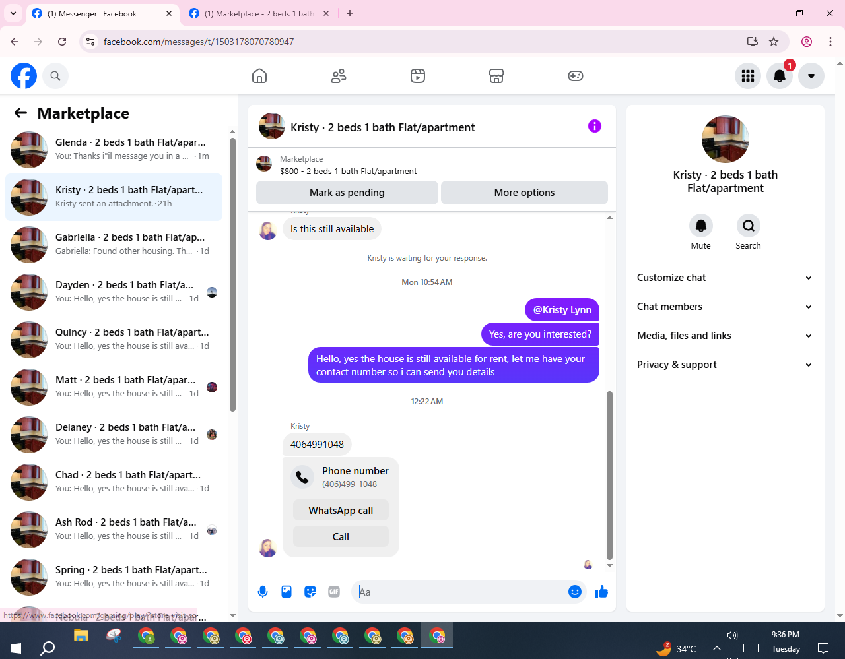
Task: Open $800 - 2 beds listing link
Action: 349,171
